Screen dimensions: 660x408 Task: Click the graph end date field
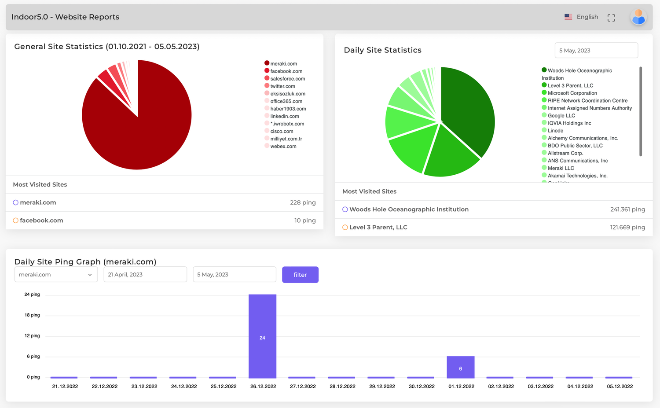234,275
